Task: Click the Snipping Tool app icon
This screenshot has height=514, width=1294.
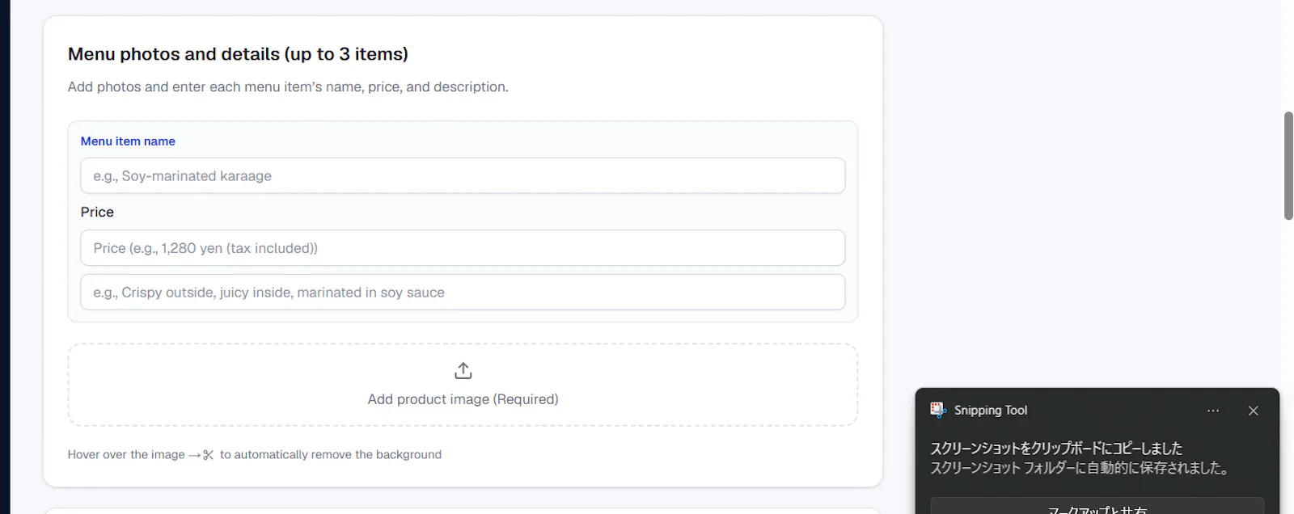Action: click(938, 410)
